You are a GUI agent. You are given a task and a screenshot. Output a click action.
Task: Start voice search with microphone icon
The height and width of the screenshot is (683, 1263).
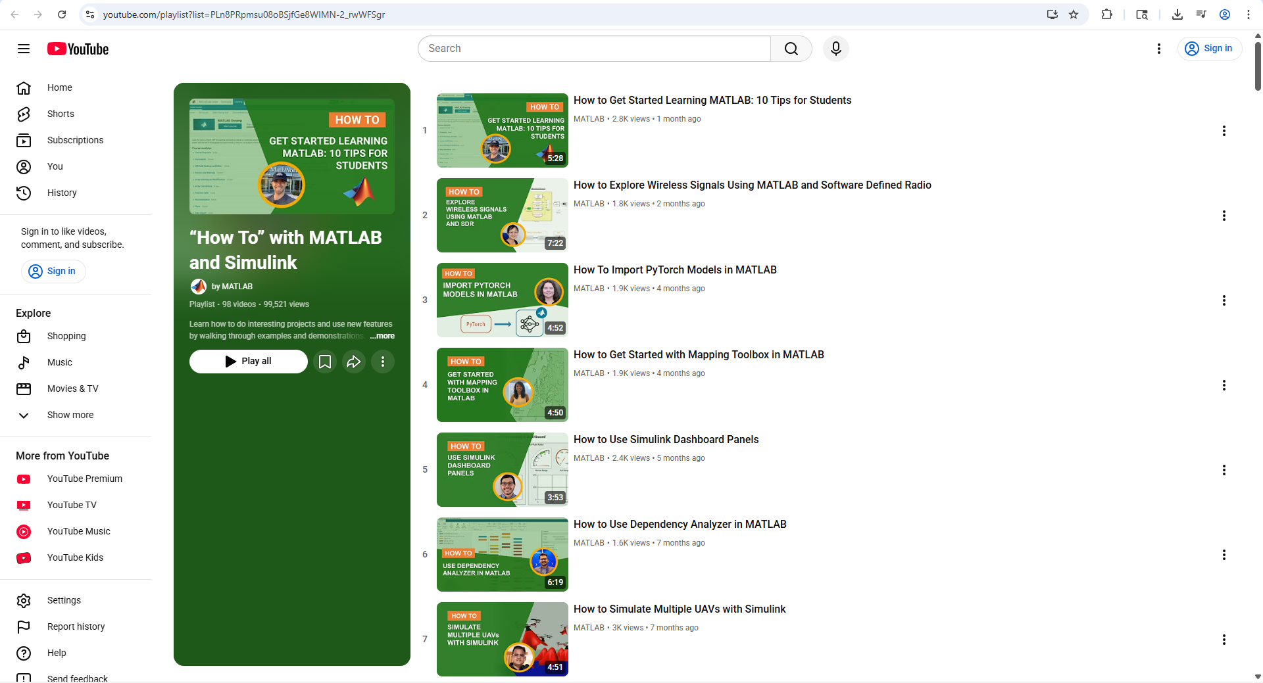tap(836, 49)
